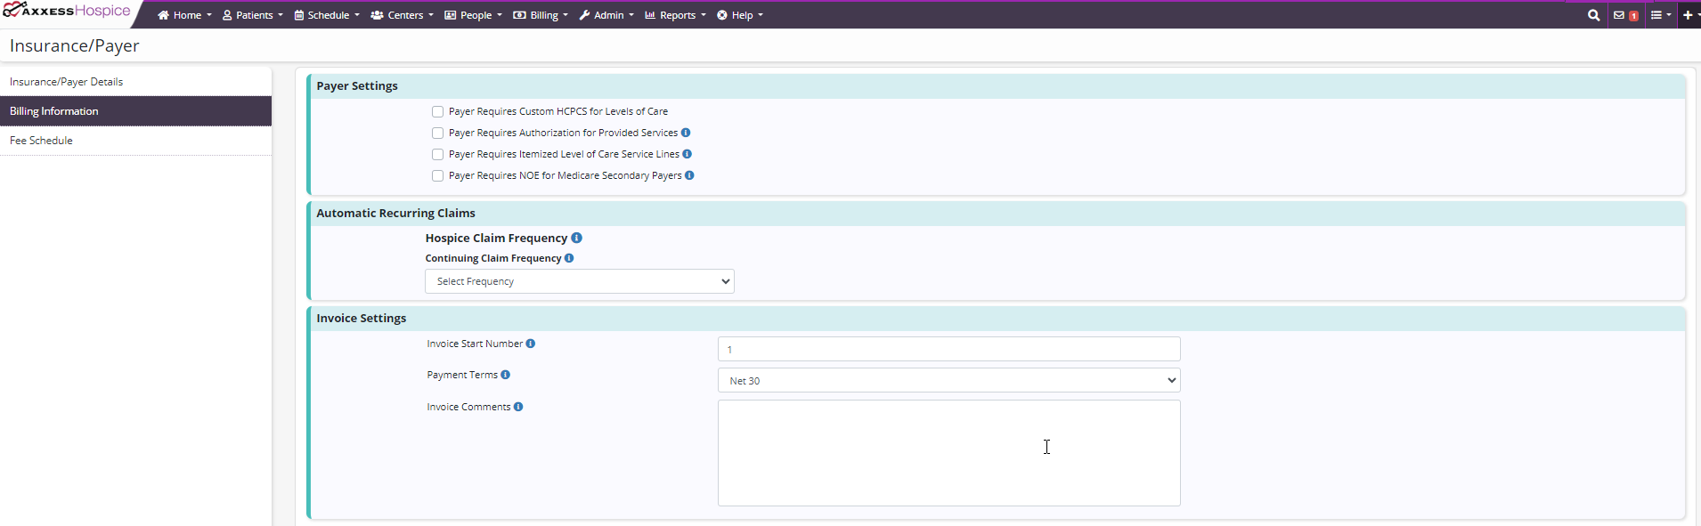Viewport: 1701px width, 526px height.
Task: Open the Select Frequency dropdown
Action: point(579,281)
